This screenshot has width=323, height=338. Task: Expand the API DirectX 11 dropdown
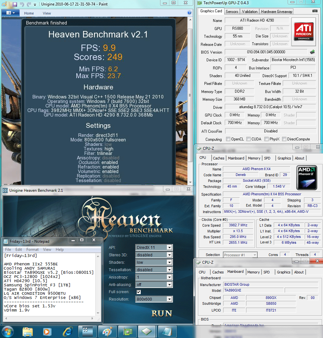tap(154, 248)
